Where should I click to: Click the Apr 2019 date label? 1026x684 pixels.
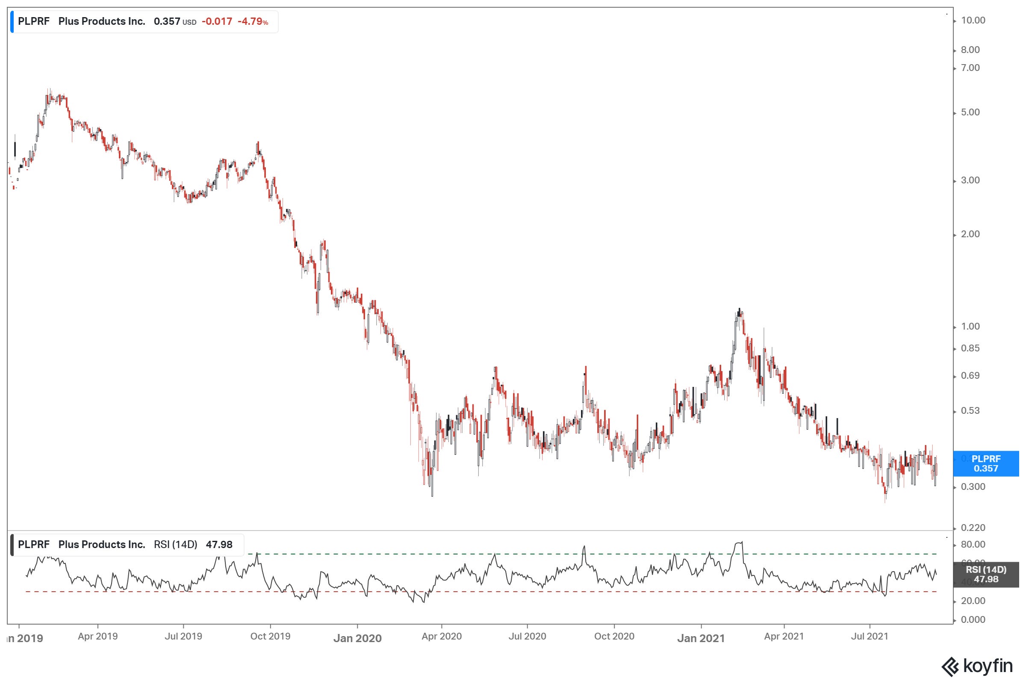pyautogui.click(x=98, y=636)
